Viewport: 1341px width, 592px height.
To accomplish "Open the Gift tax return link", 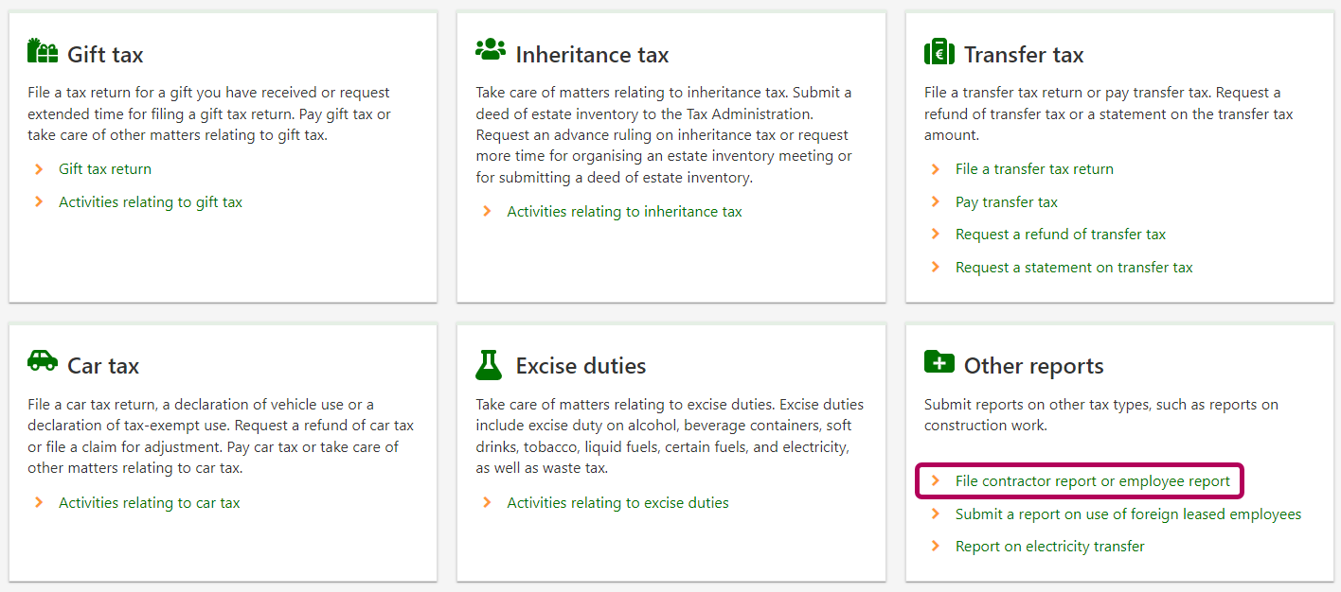I will click(105, 169).
